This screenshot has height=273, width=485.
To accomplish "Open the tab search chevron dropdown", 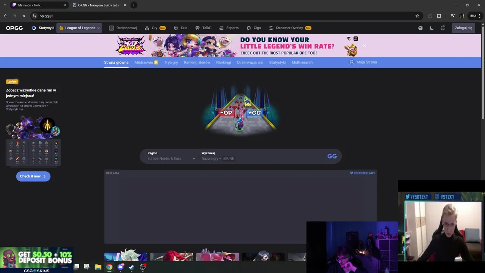I will [x=5, y=5].
